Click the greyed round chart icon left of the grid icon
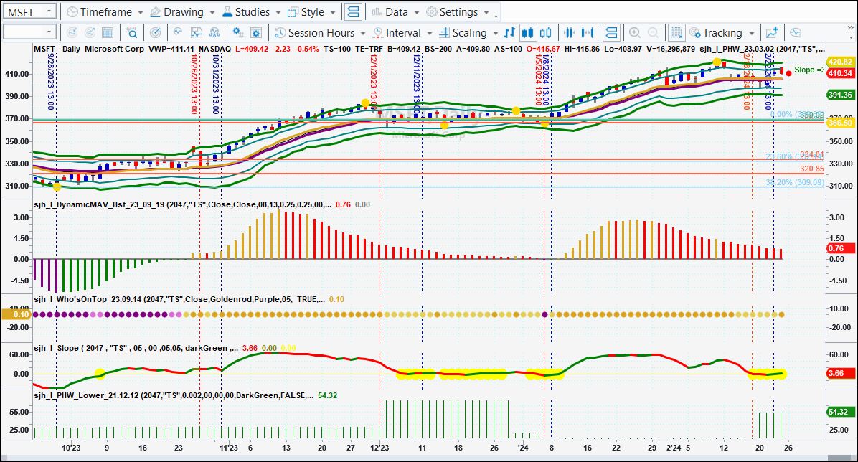 pyautogui.click(x=90, y=33)
